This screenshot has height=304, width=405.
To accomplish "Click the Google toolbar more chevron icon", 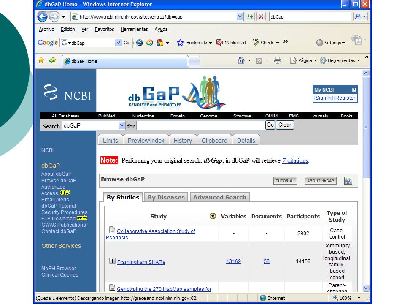I will coord(286,41).
